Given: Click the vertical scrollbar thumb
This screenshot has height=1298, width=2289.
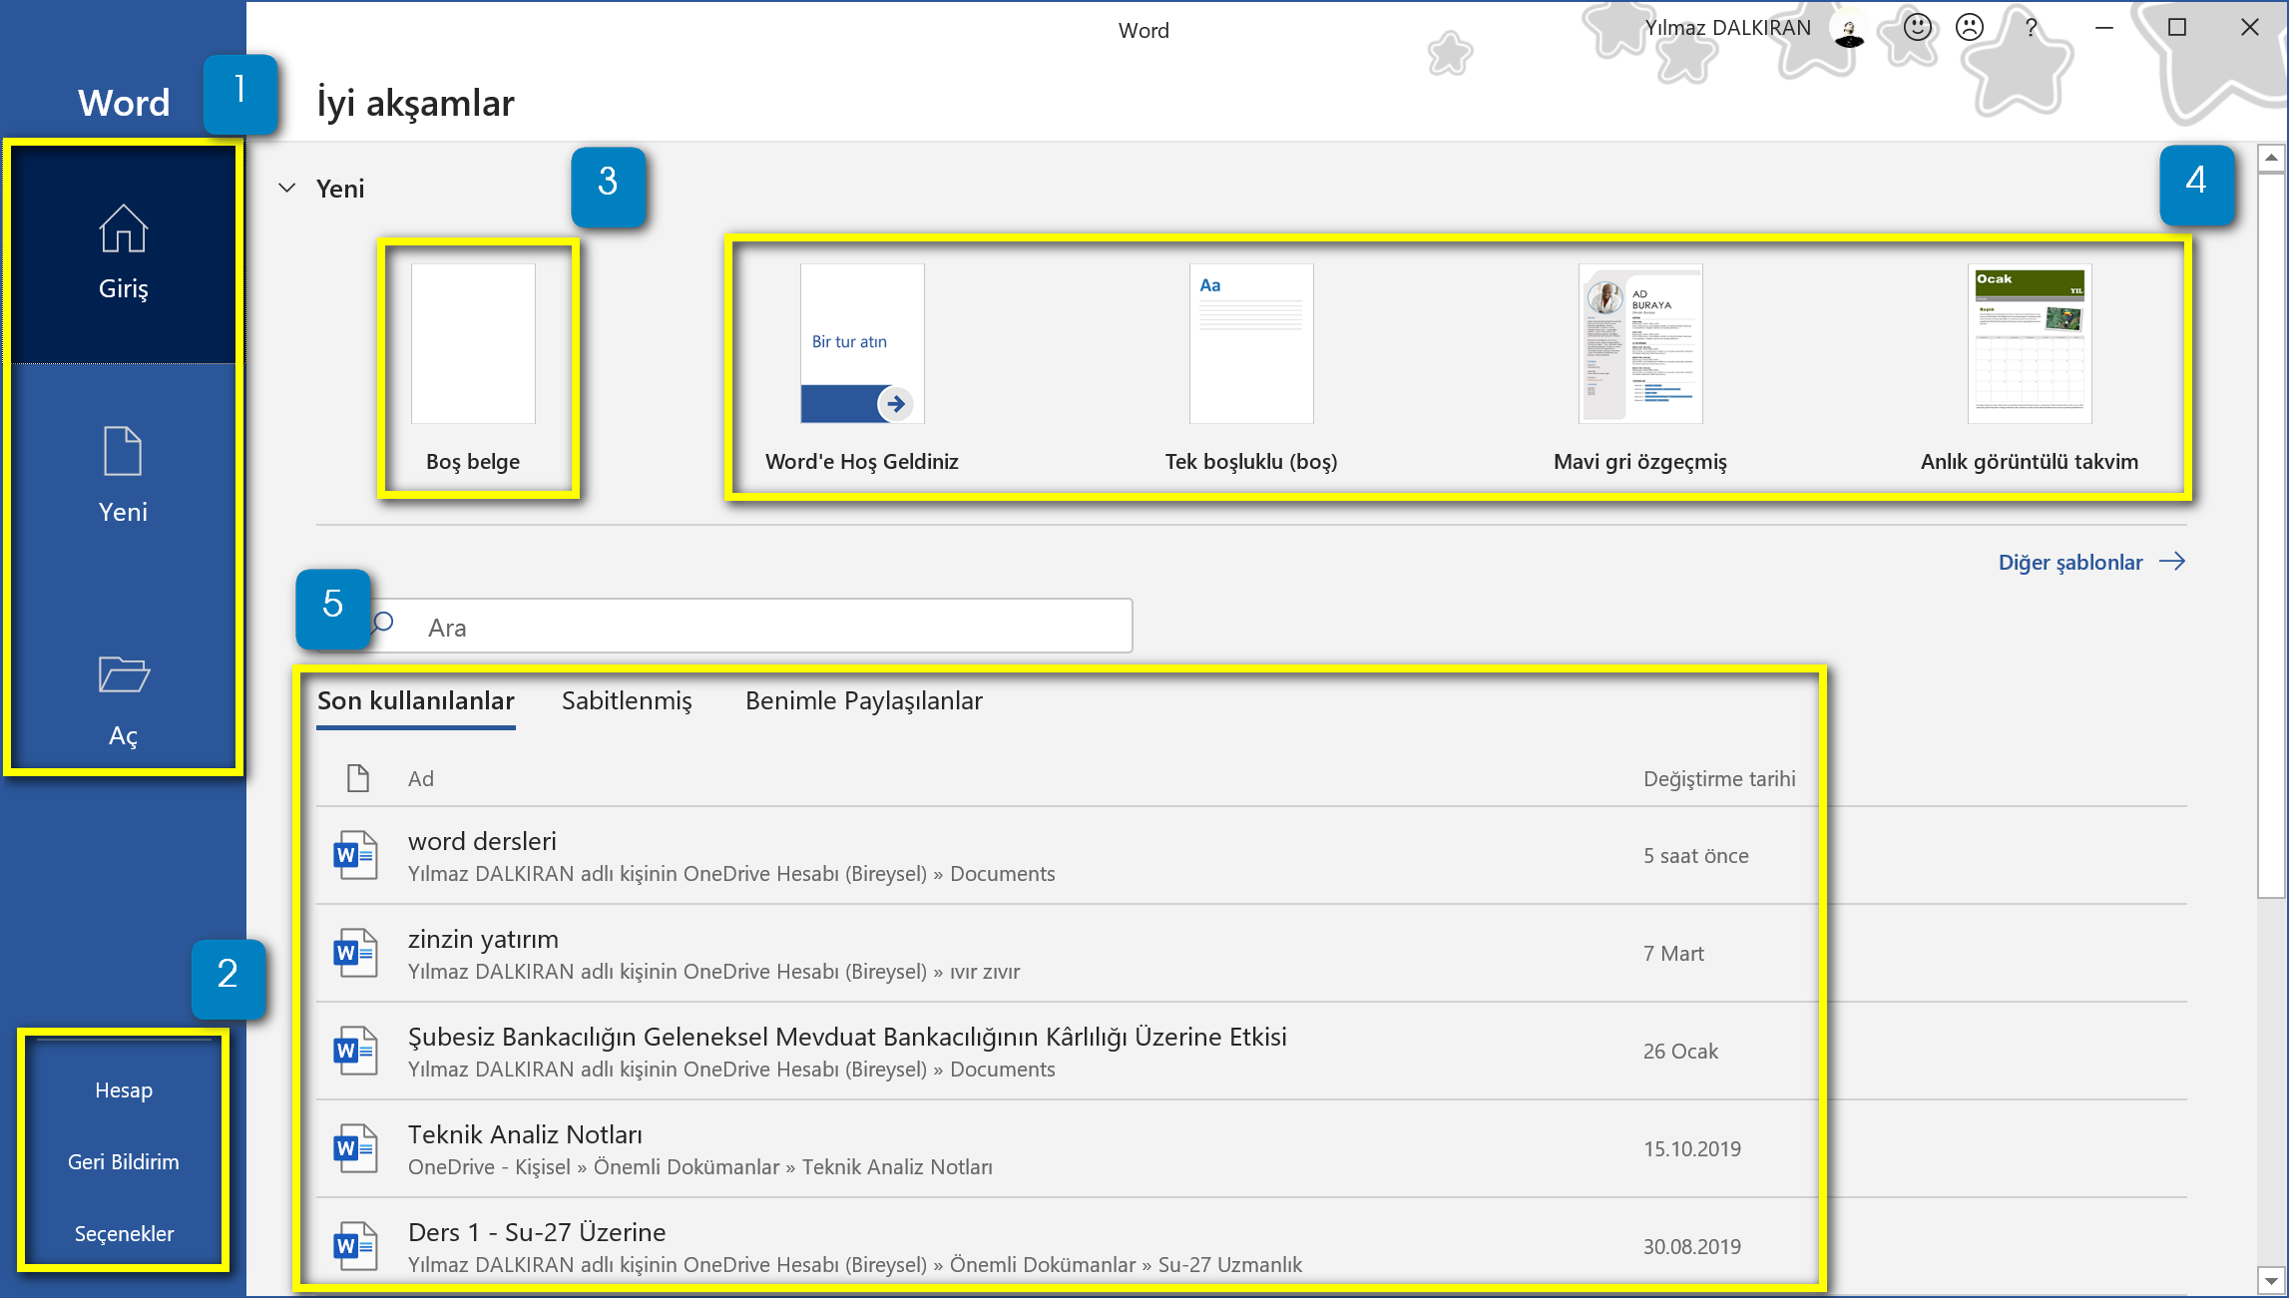Looking at the screenshot, I should click(2271, 535).
